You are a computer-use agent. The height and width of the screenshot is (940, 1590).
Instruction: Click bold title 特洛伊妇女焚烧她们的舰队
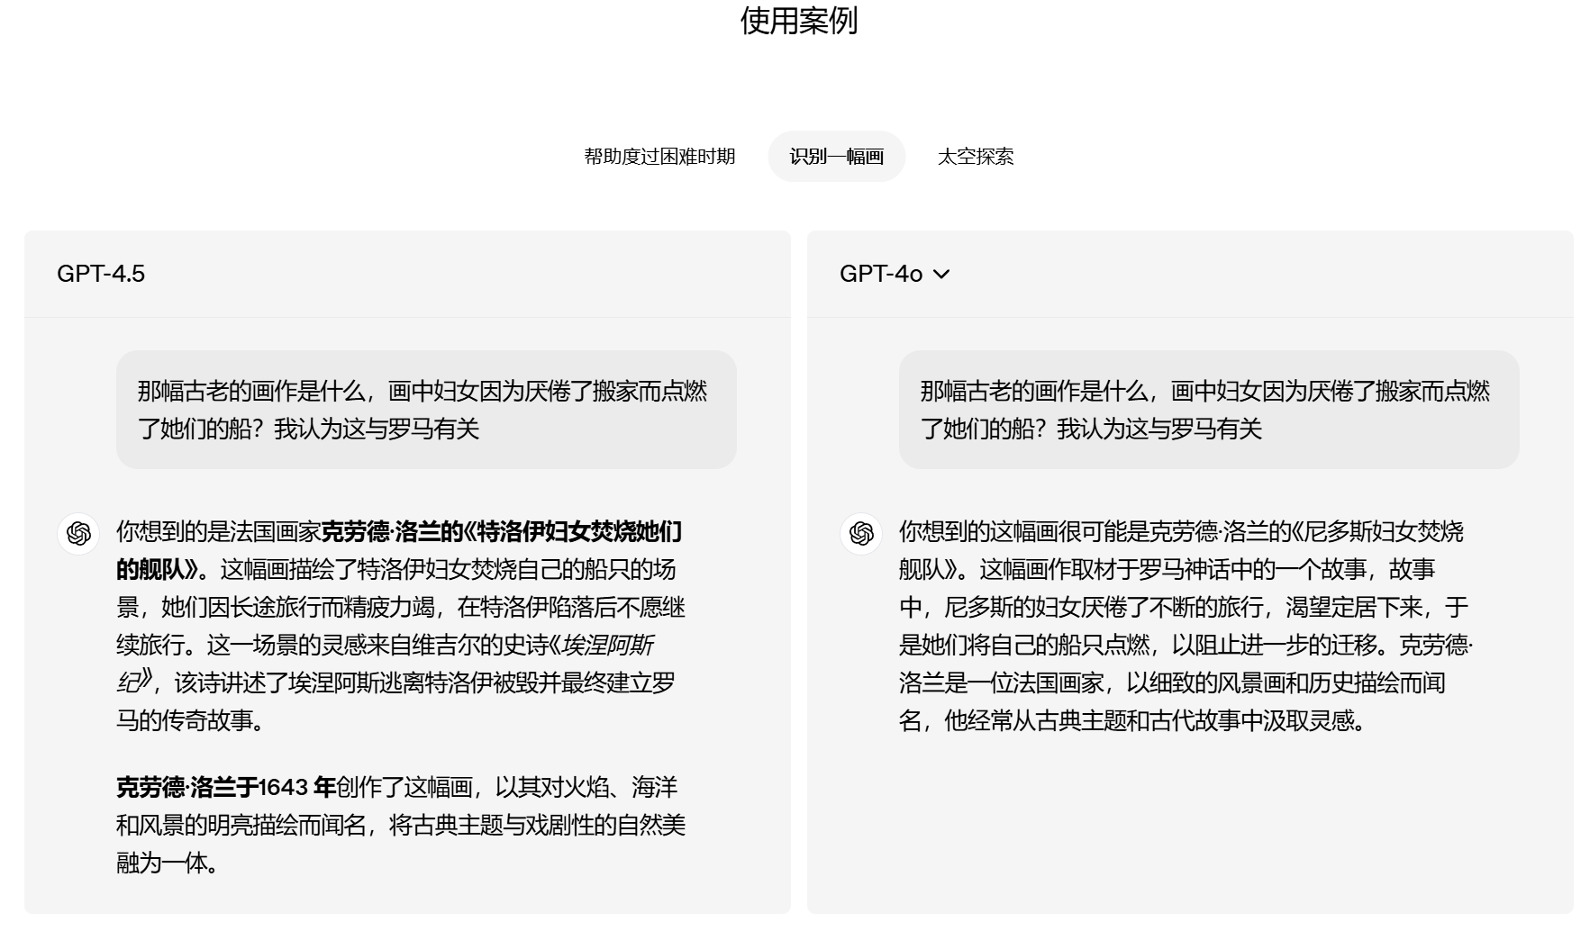pos(577,532)
